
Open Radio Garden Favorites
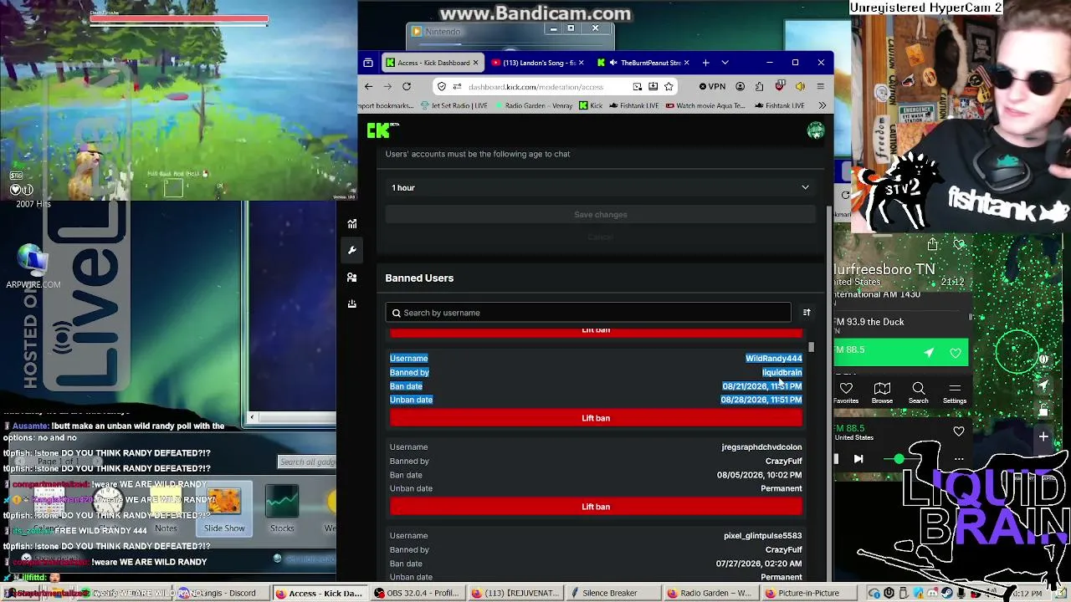[x=846, y=393]
